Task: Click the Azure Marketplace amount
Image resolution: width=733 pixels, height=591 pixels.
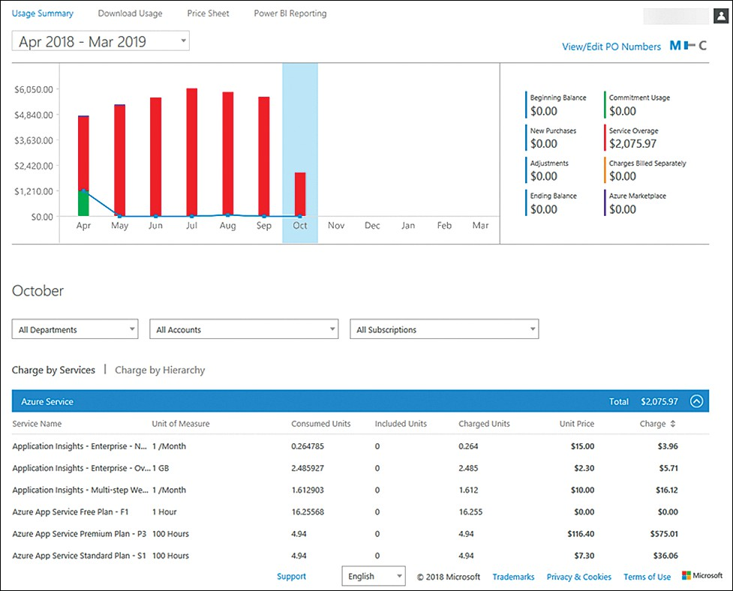Action: coord(623,209)
